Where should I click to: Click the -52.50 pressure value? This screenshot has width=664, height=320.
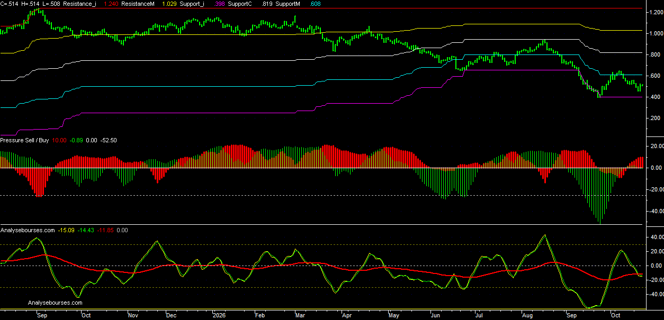109,140
